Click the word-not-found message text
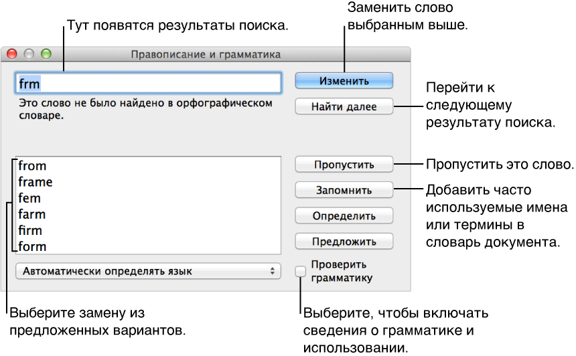Screen dimensions: 576x356 coord(145,109)
